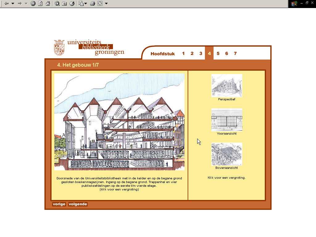This screenshot has width=316, height=237.
Task: Click the 'Klik voor een vergroting.' text
Action: 227,177
